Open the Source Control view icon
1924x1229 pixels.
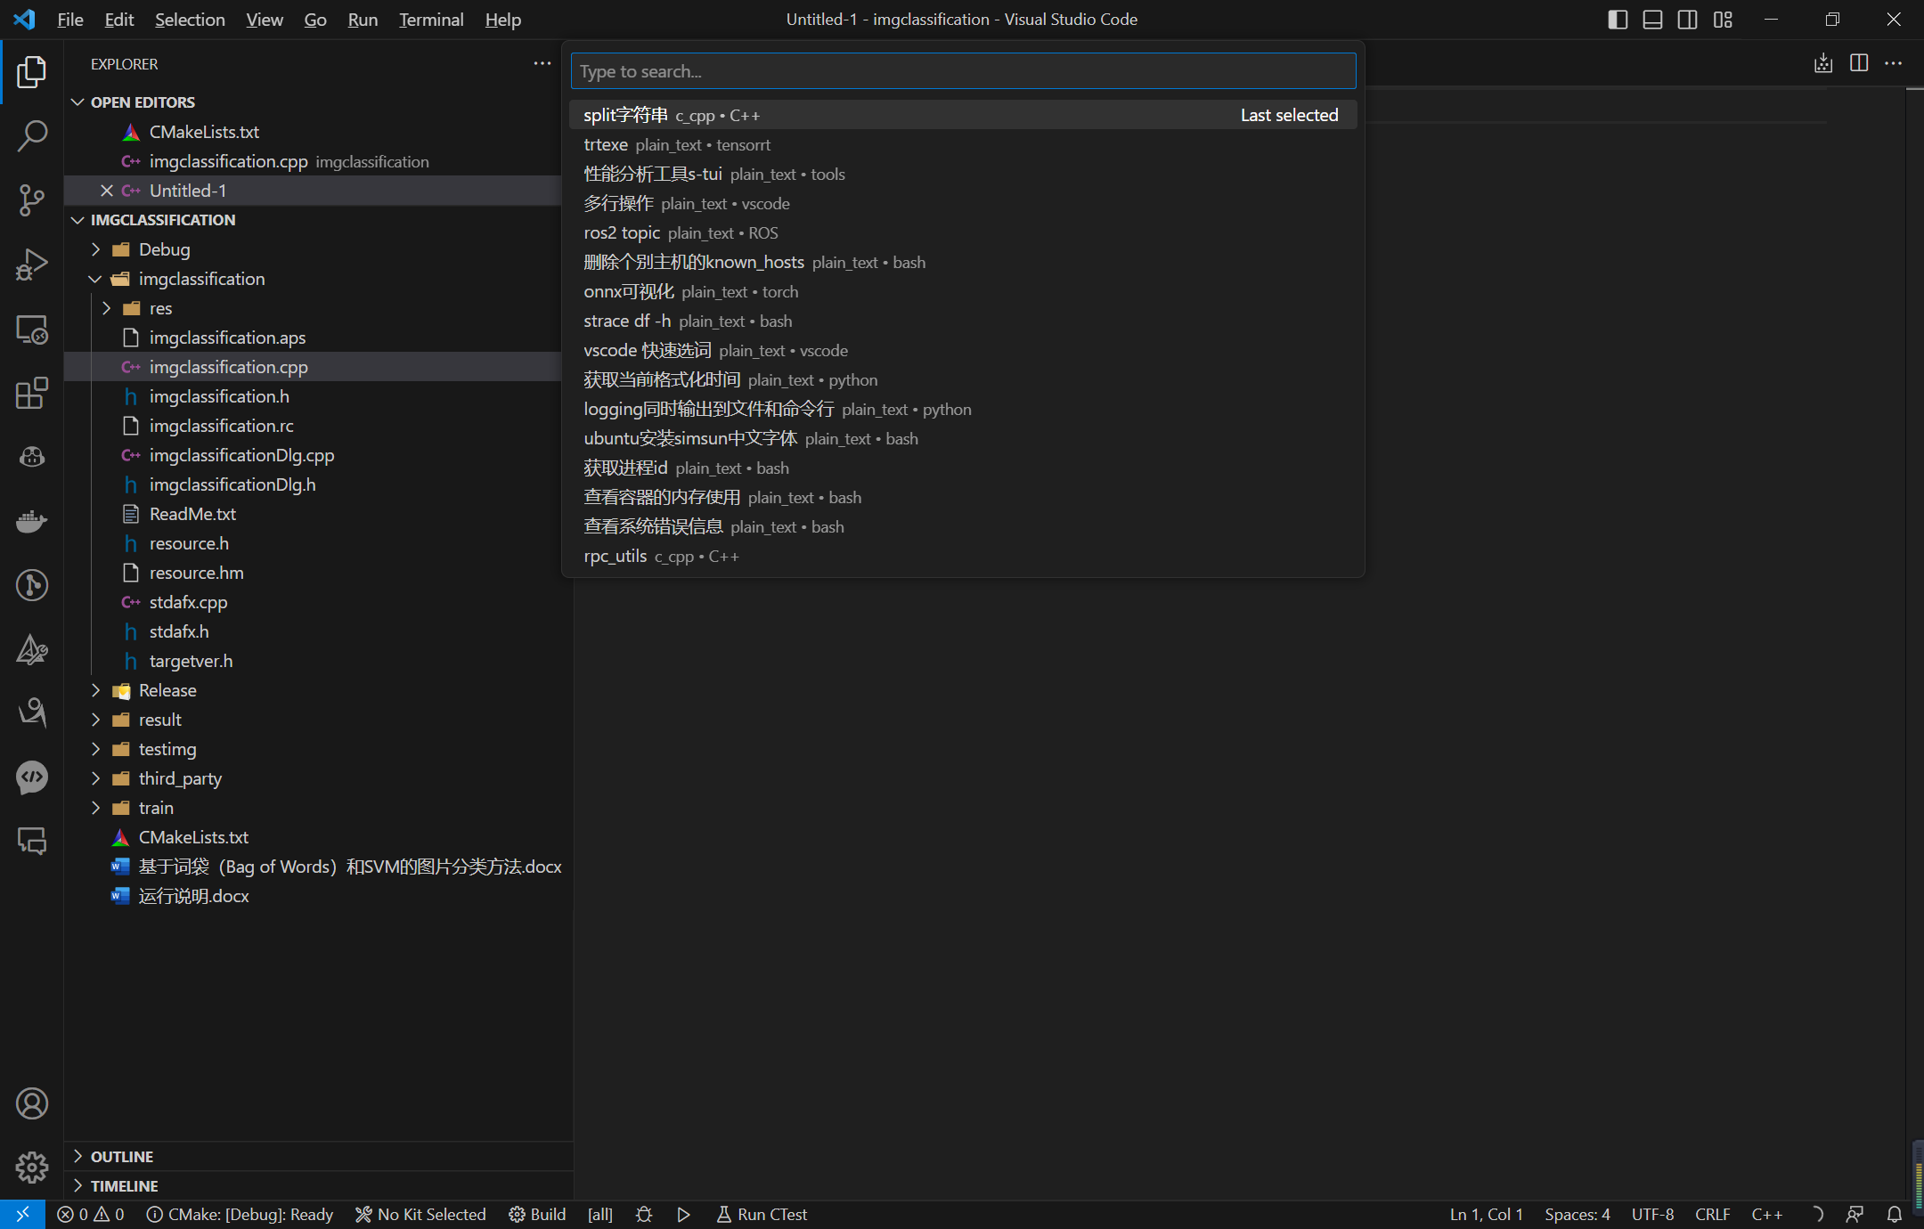pos(32,200)
